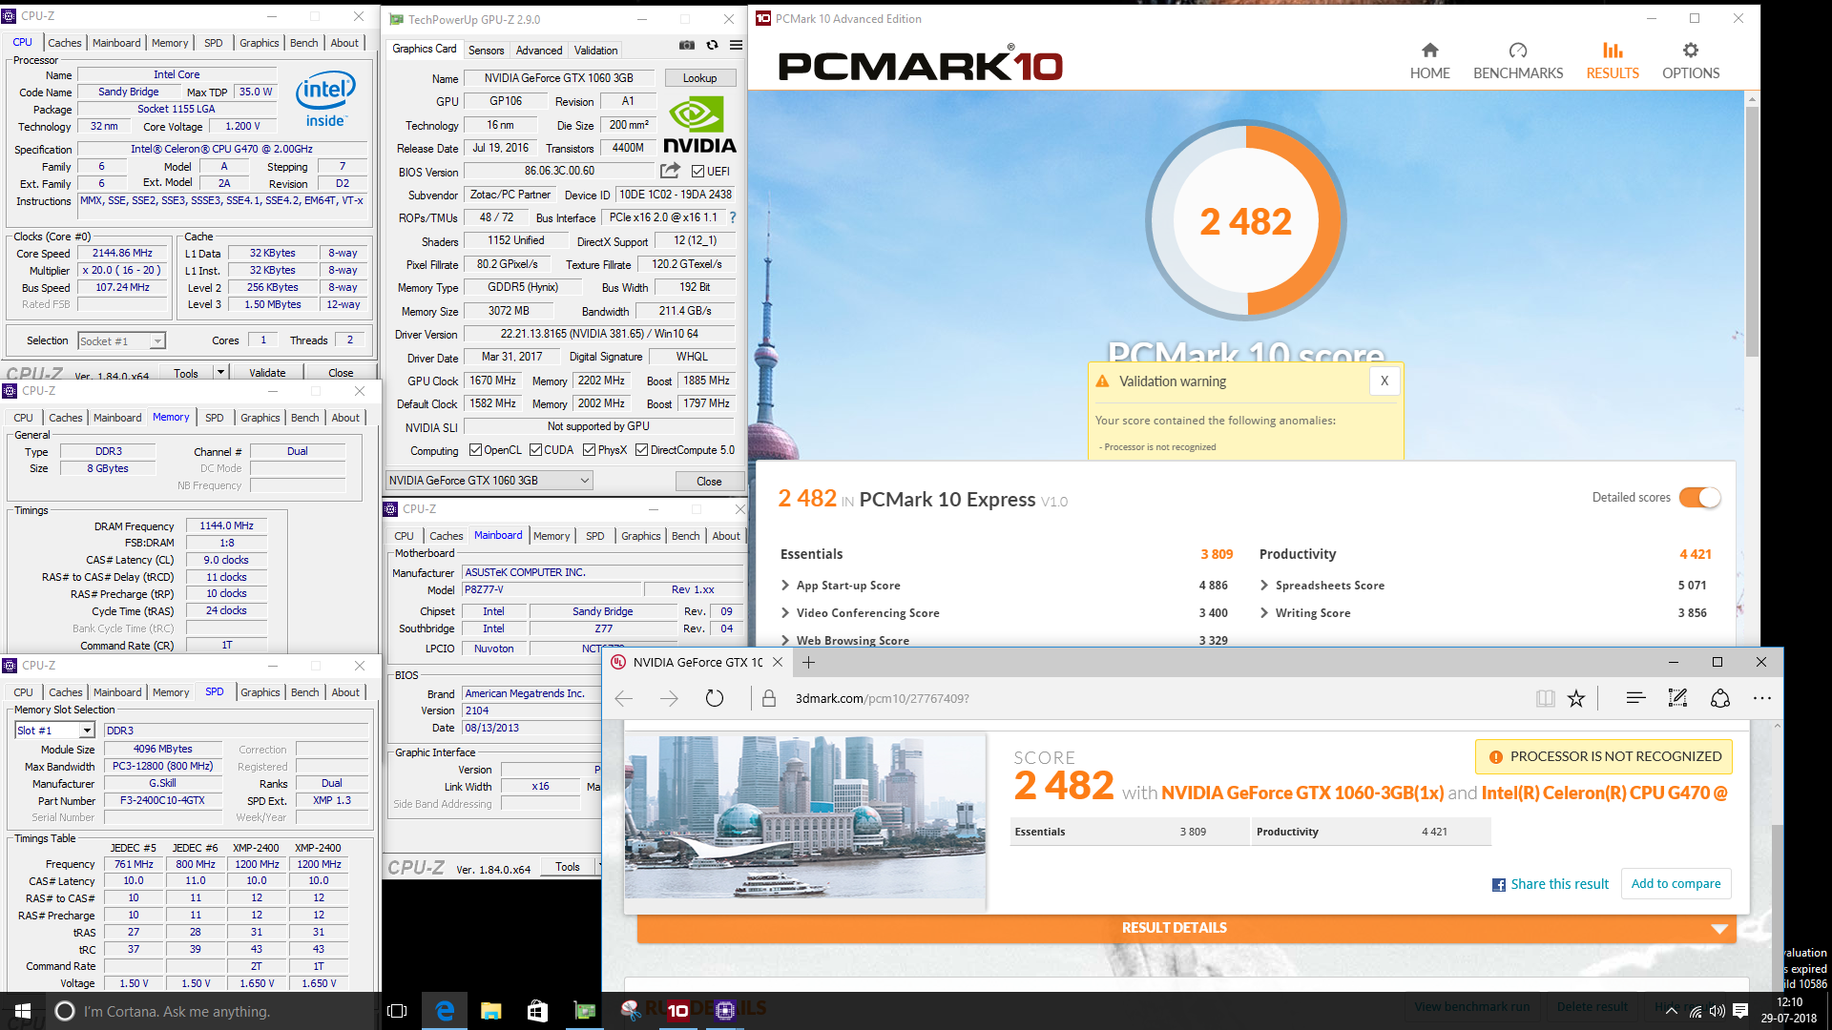Click the volume icon in system tray

click(1717, 1011)
